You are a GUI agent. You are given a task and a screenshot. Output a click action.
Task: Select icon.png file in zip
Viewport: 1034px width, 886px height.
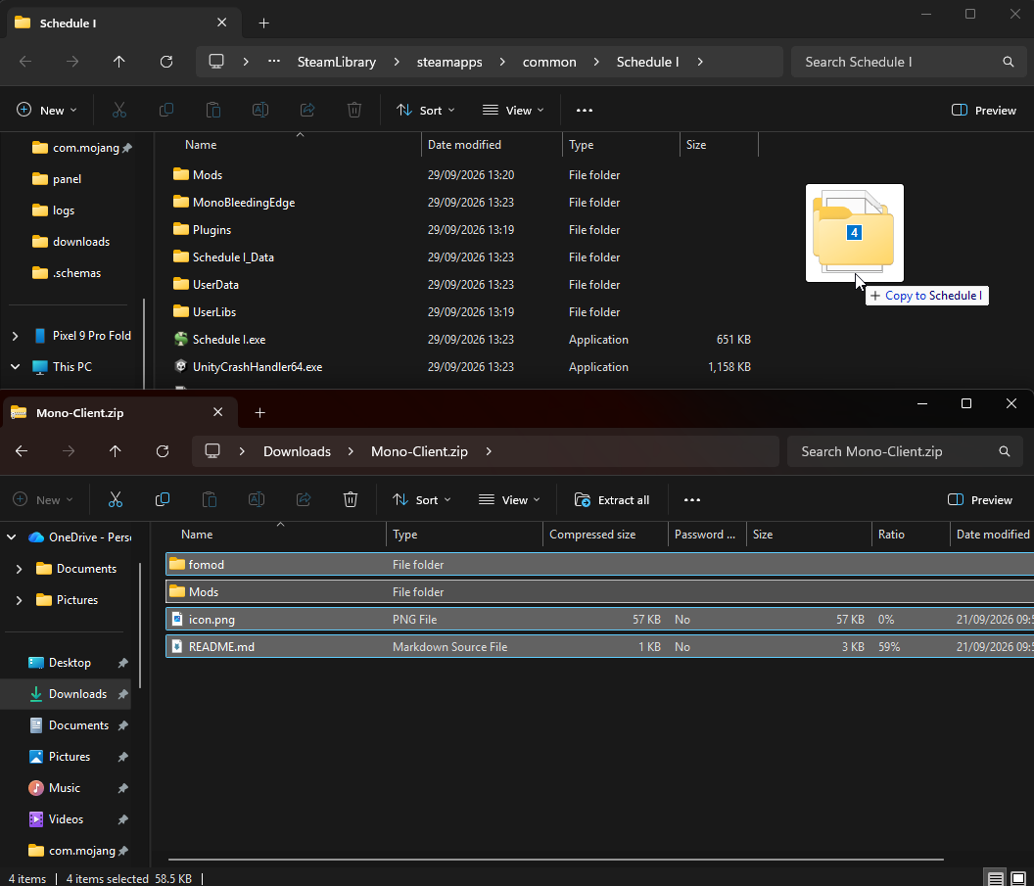pyautogui.click(x=599, y=619)
